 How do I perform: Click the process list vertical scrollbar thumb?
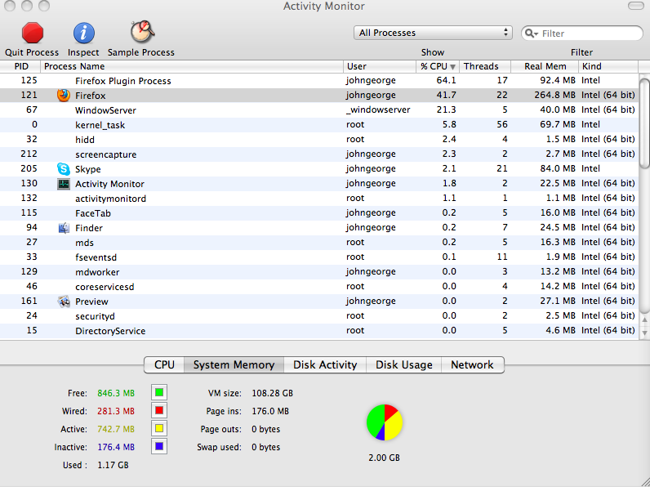pyautogui.click(x=644, y=123)
